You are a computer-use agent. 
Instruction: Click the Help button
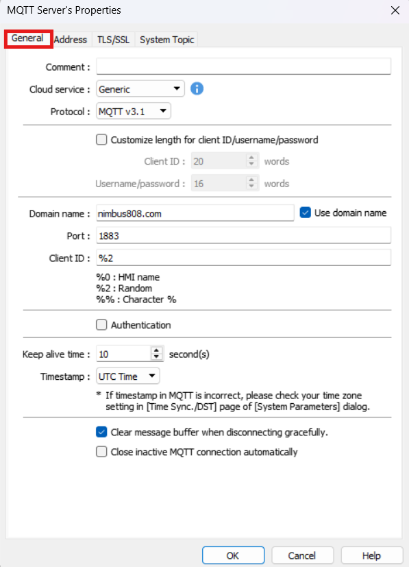371,555
